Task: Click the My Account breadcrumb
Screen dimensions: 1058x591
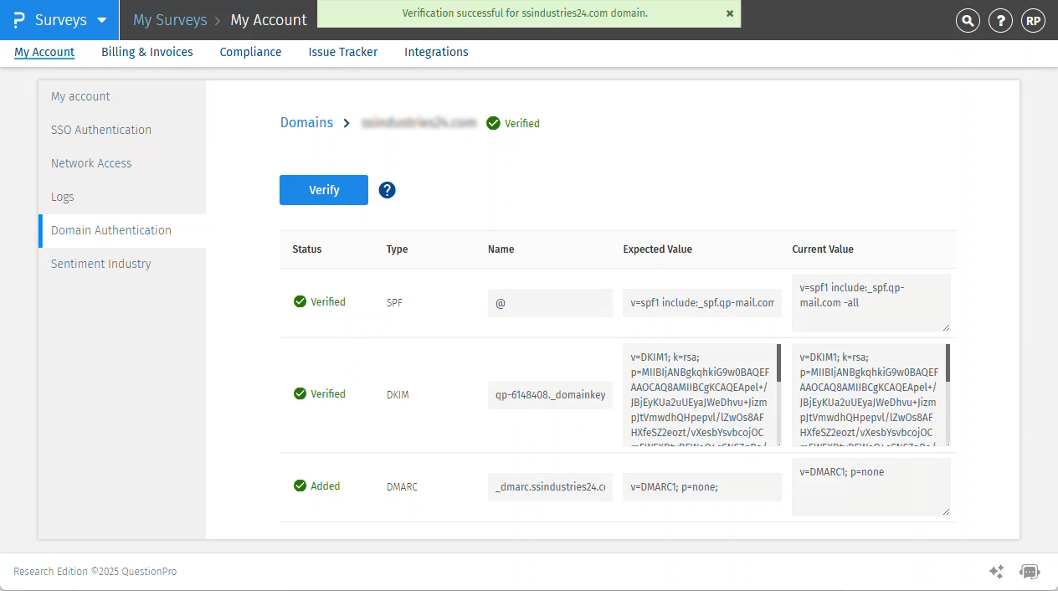Action: pyautogui.click(x=269, y=20)
